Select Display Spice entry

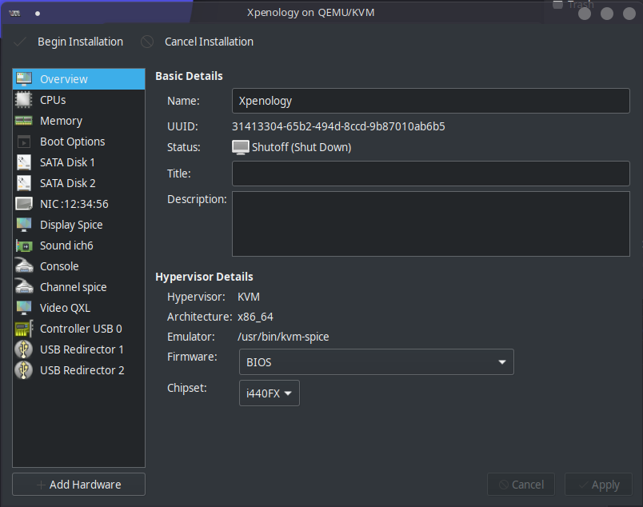tap(78, 225)
